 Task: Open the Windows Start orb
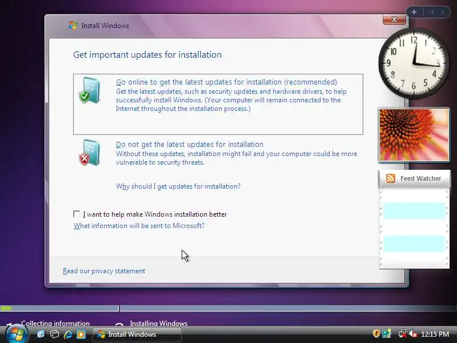tap(17, 334)
